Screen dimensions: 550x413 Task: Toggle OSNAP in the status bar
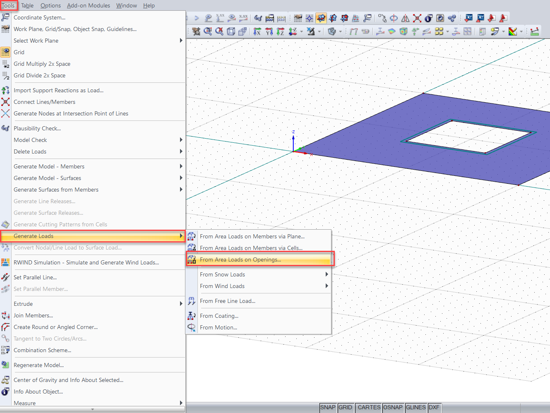[393, 408]
